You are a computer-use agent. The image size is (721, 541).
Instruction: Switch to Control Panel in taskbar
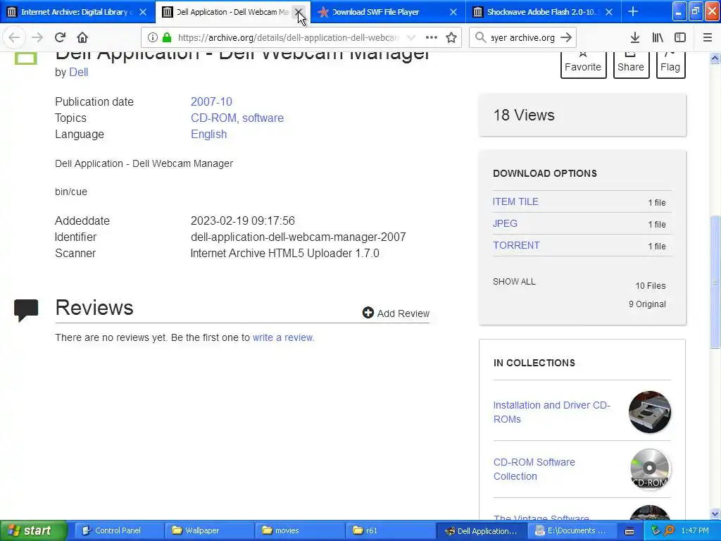(118, 530)
